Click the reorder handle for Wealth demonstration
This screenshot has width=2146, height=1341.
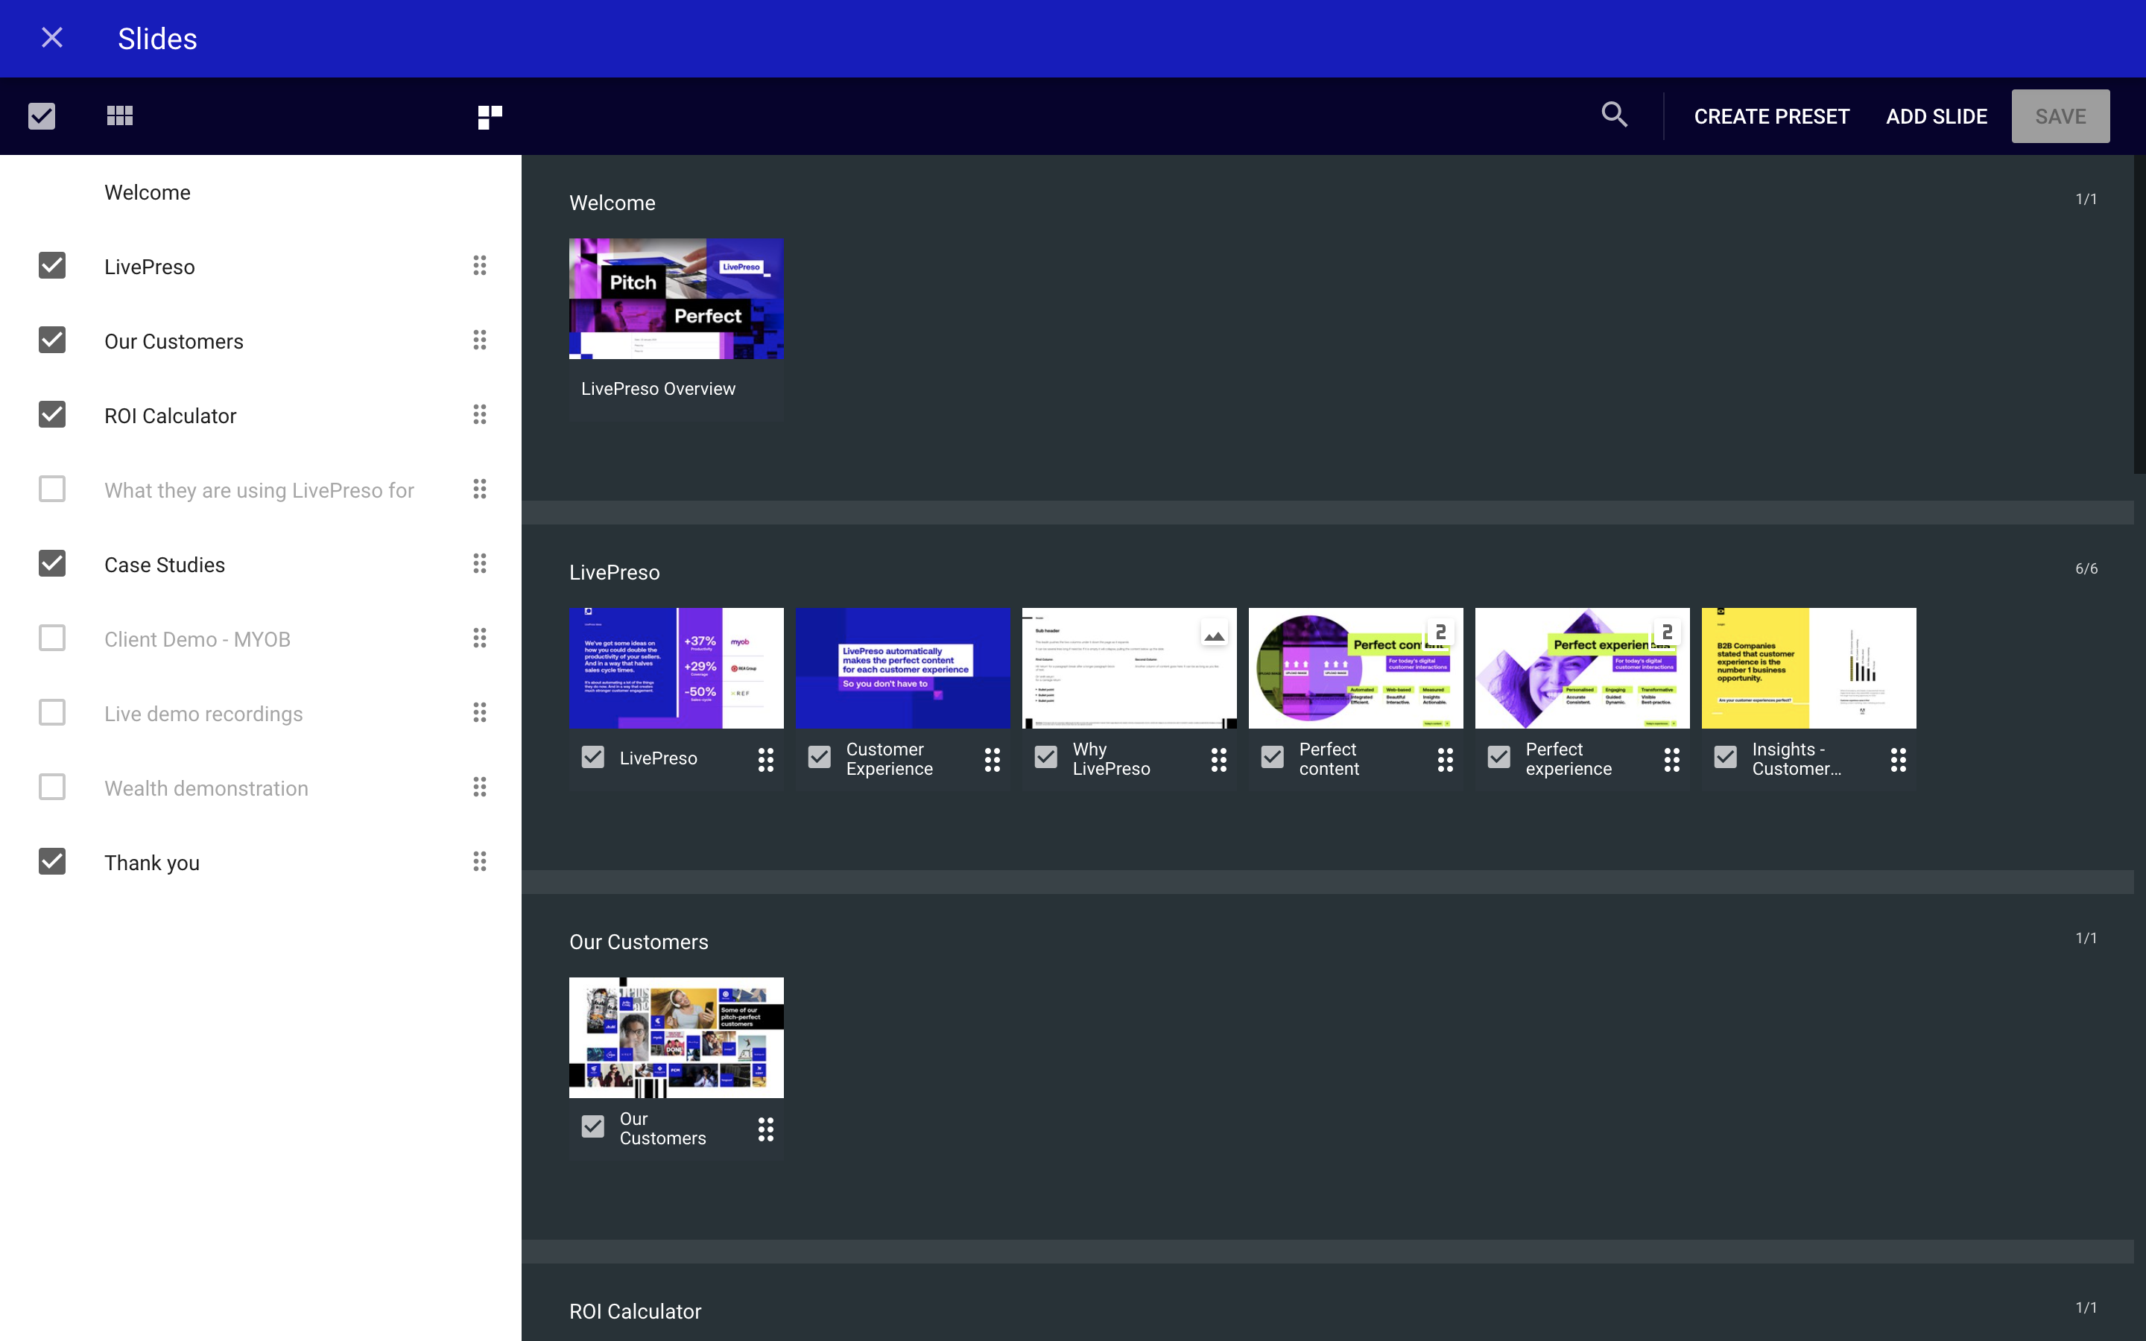pyautogui.click(x=480, y=787)
